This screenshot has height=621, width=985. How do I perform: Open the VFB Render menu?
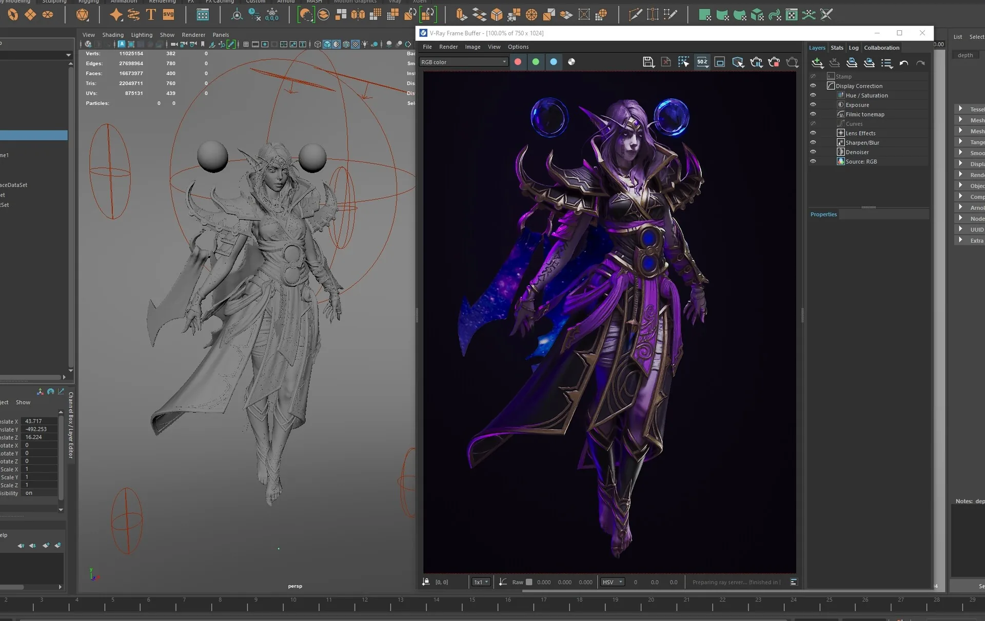tap(448, 47)
